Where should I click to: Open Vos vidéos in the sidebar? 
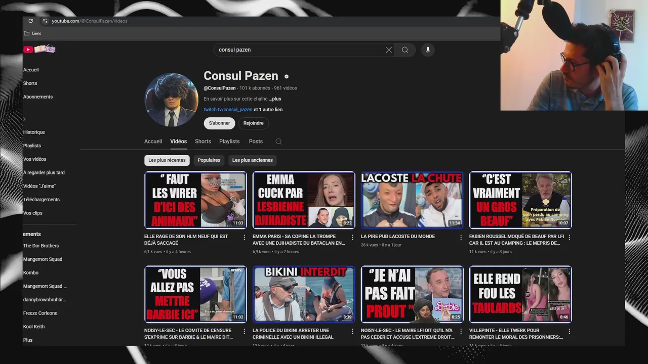(34, 159)
